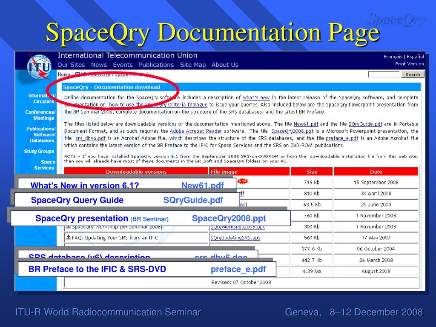Open Study Groups in the sidebar
The image size is (436, 327).
[x=39, y=151]
